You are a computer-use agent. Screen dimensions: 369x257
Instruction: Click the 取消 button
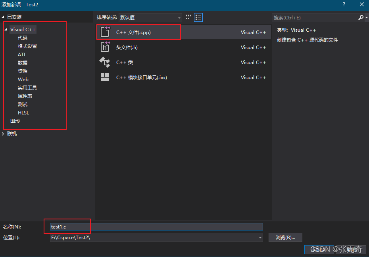click(x=352, y=249)
